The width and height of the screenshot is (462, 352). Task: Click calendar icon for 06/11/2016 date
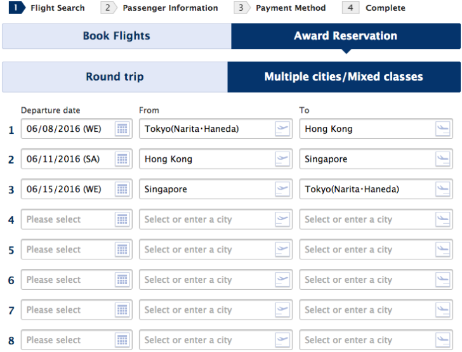(x=122, y=159)
